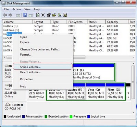Click the Extended partition green legend swatch

[x=46, y=117]
